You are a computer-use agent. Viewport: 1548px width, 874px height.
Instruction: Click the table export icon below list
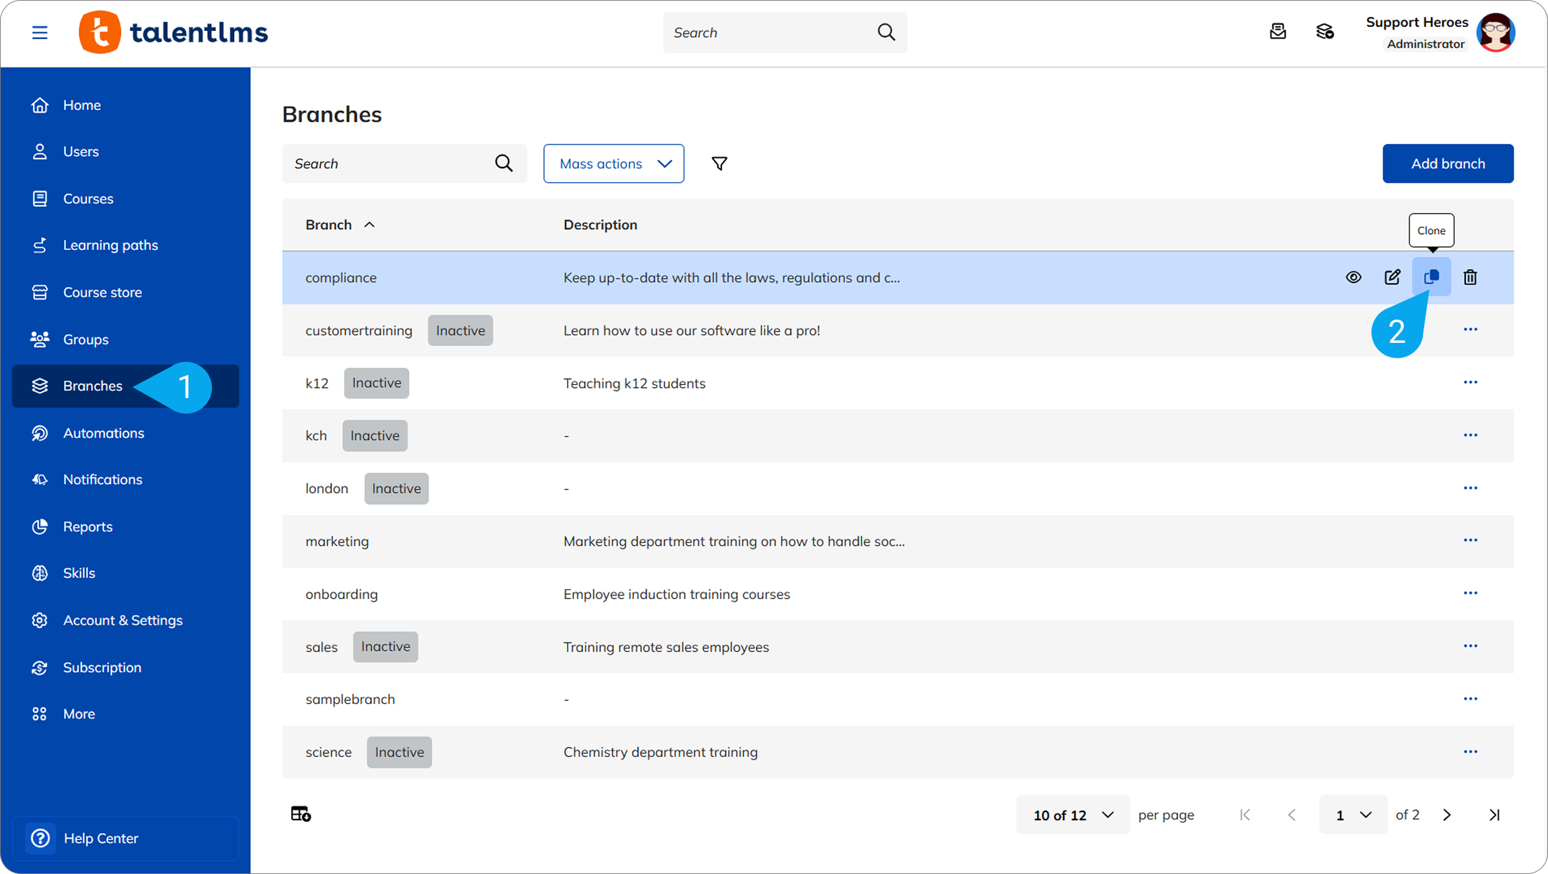point(301,814)
